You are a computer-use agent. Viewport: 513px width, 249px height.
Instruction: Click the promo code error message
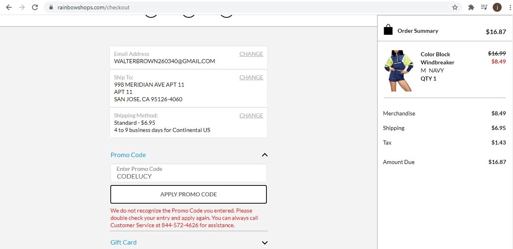(x=185, y=218)
